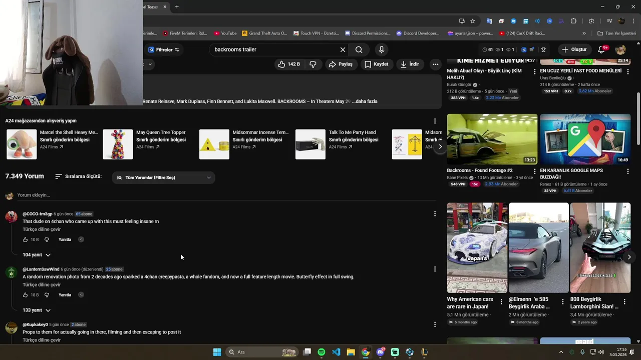Screen dimensions: 641x360
Task: Open Visual Studio Code from taskbar
Action: [x=336, y=352]
